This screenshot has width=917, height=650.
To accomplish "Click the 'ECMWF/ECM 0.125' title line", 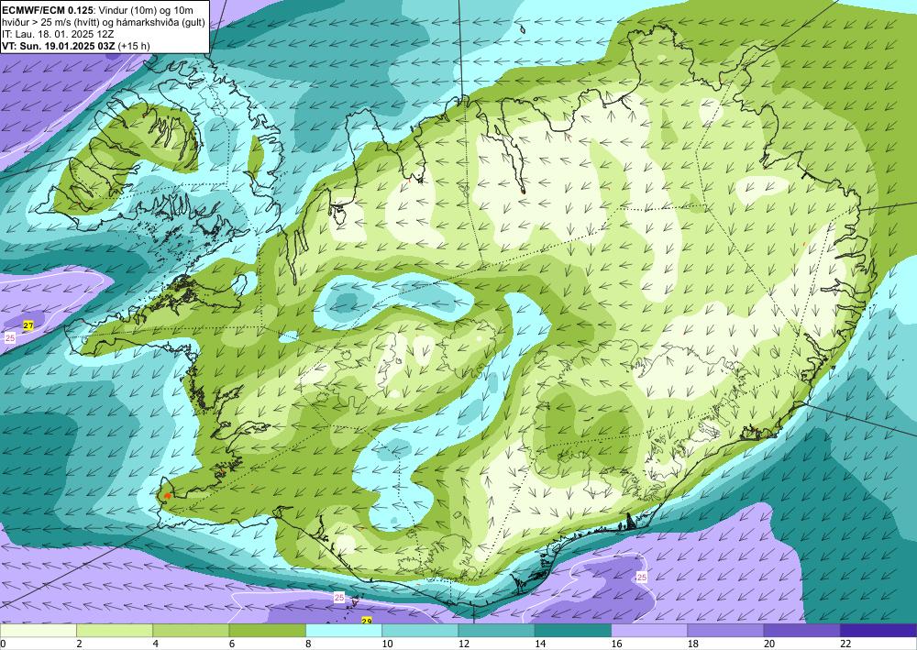I will click(x=98, y=10).
